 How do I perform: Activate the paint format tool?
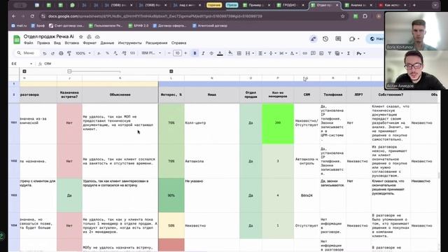point(69,53)
